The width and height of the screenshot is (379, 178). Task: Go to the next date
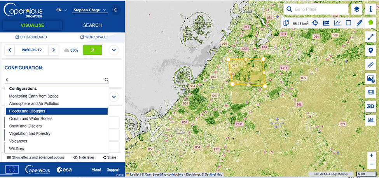[54, 50]
